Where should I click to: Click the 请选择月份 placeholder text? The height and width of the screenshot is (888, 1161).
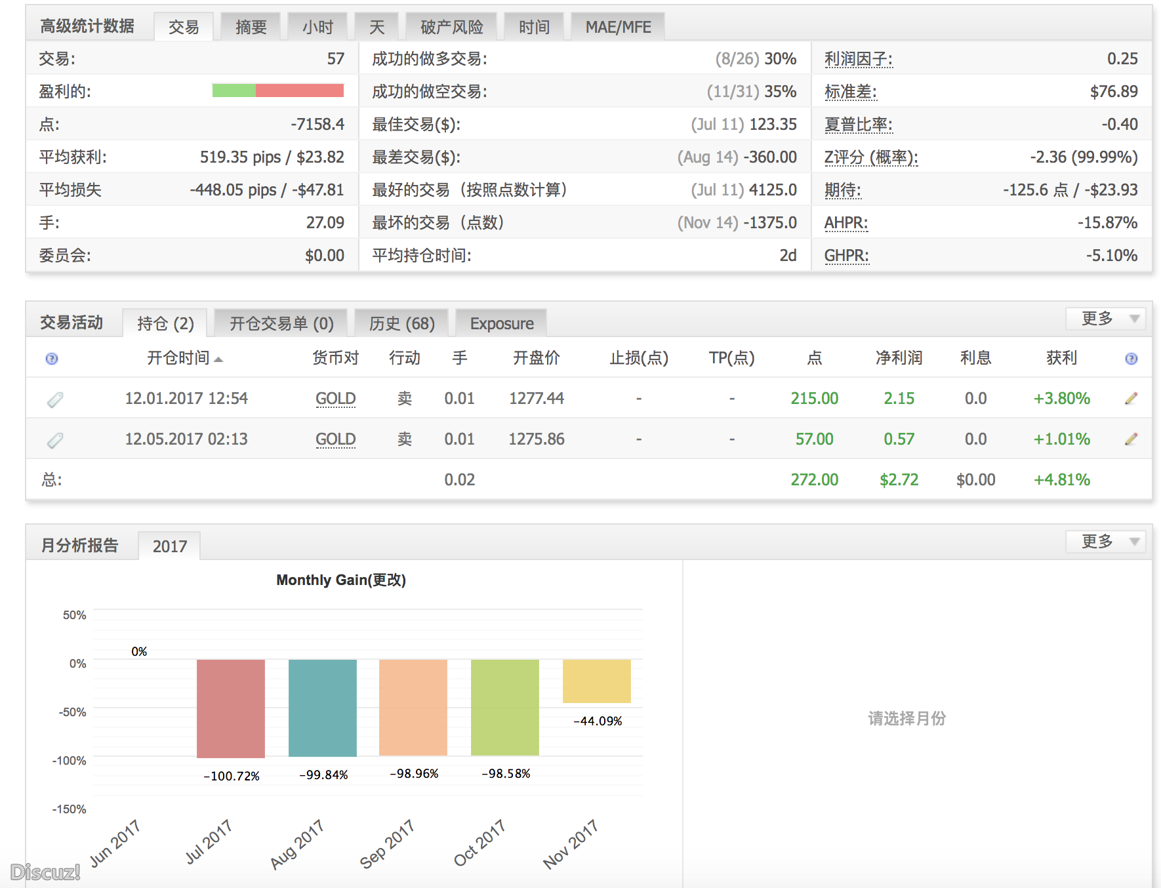[907, 719]
